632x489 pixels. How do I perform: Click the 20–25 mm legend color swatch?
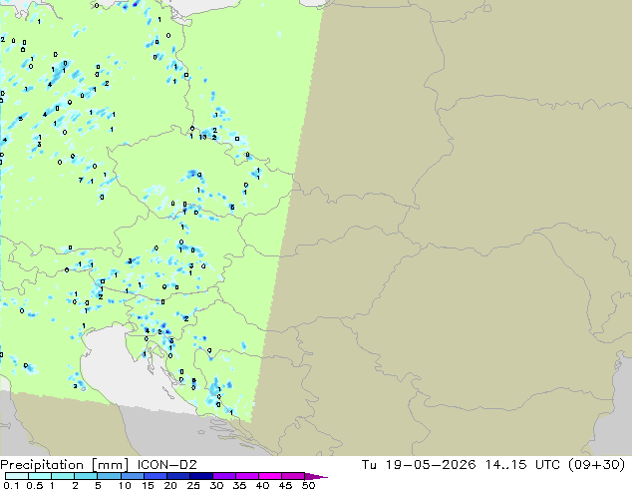point(177,476)
